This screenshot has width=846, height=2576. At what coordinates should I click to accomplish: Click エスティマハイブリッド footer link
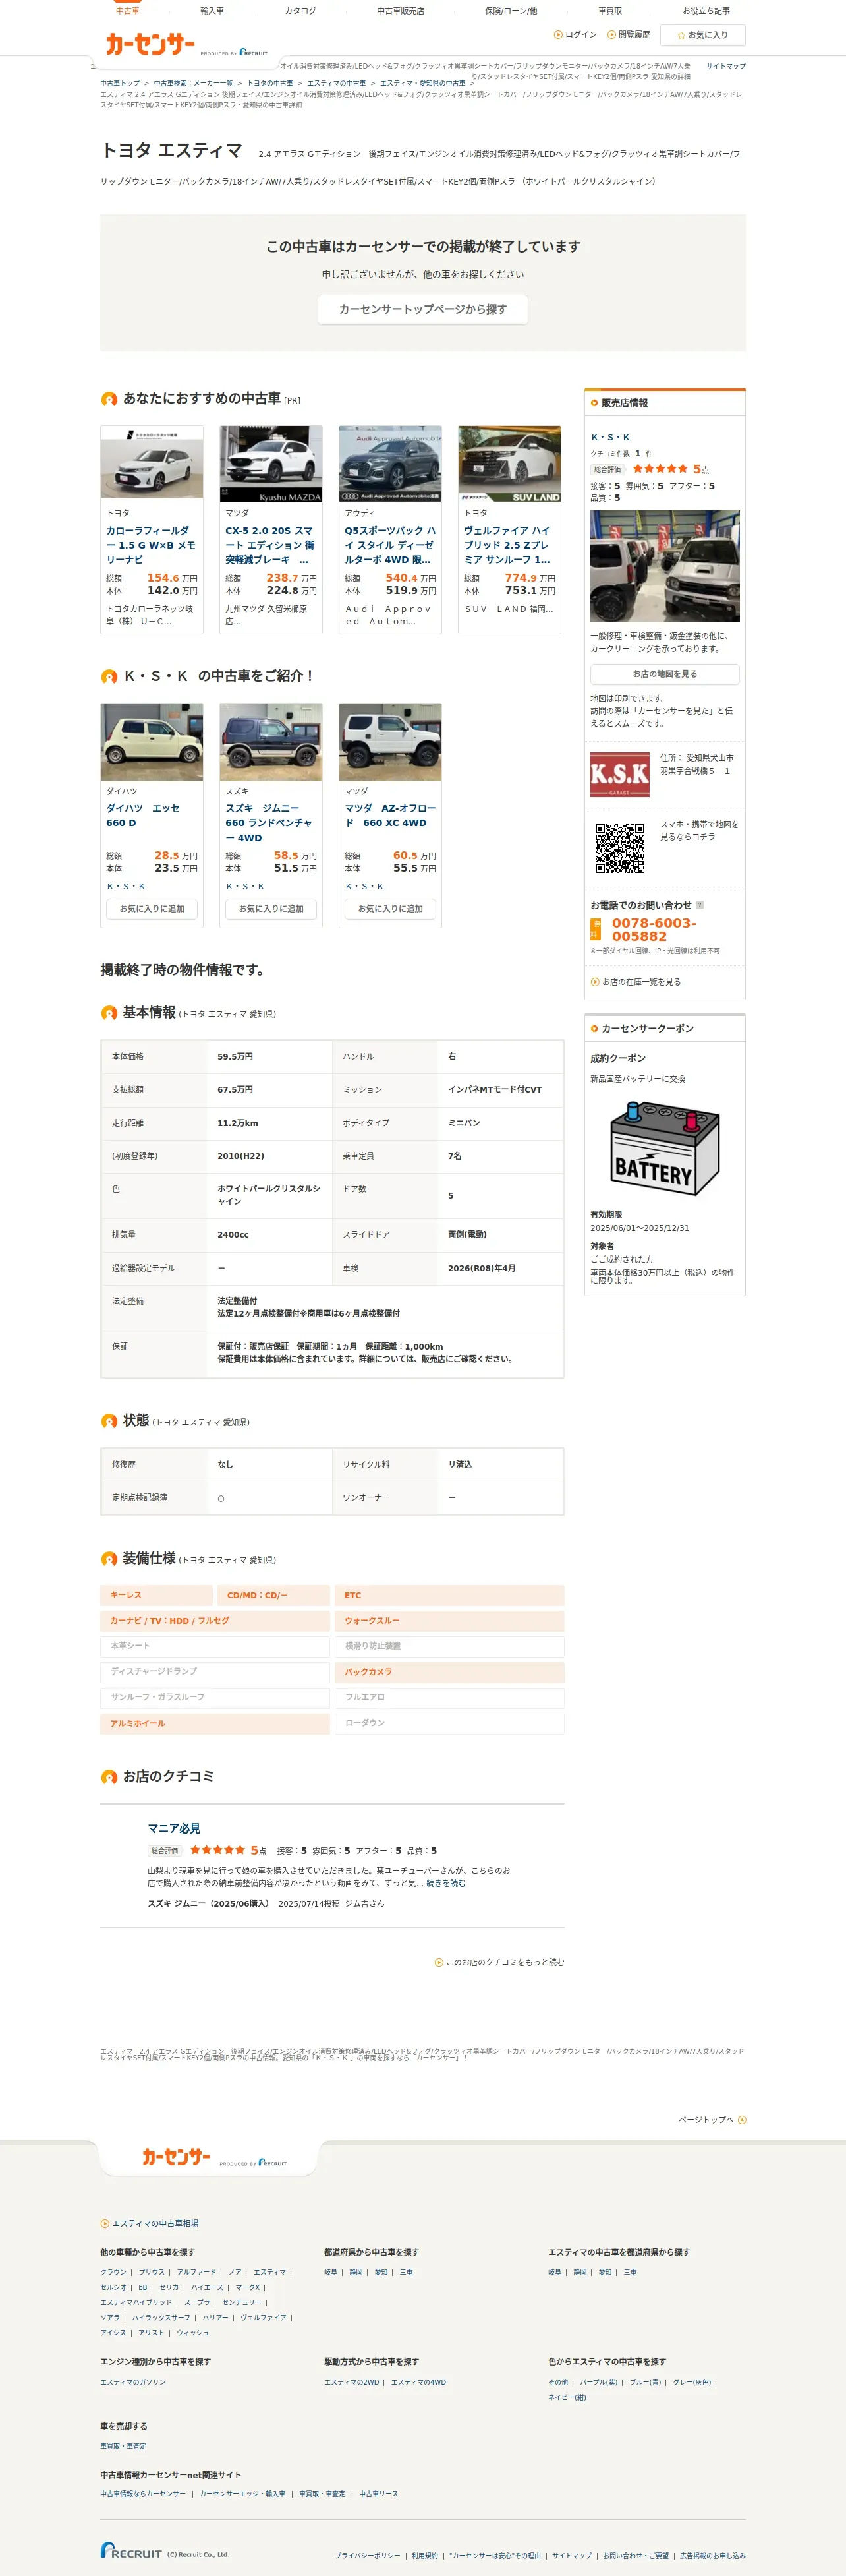(136, 2302)
